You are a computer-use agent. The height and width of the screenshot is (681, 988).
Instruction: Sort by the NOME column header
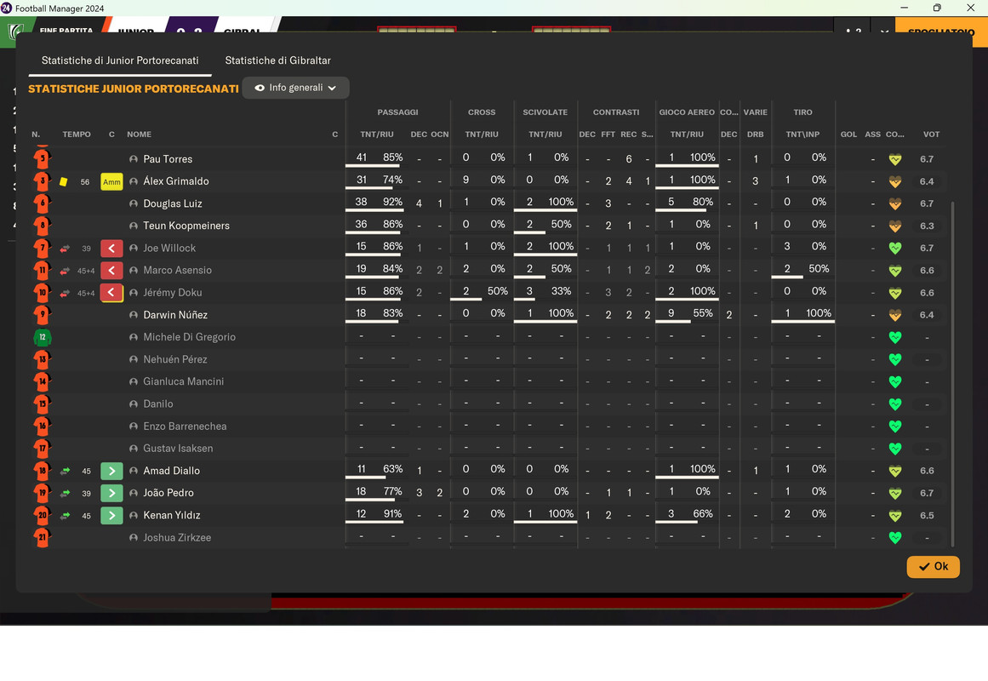139,134
